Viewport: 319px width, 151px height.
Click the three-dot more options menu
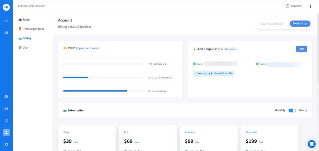click(310, 6)
